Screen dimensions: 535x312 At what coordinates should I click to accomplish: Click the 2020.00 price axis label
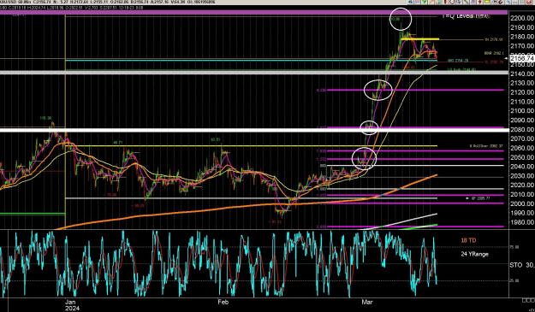[522, 185]
